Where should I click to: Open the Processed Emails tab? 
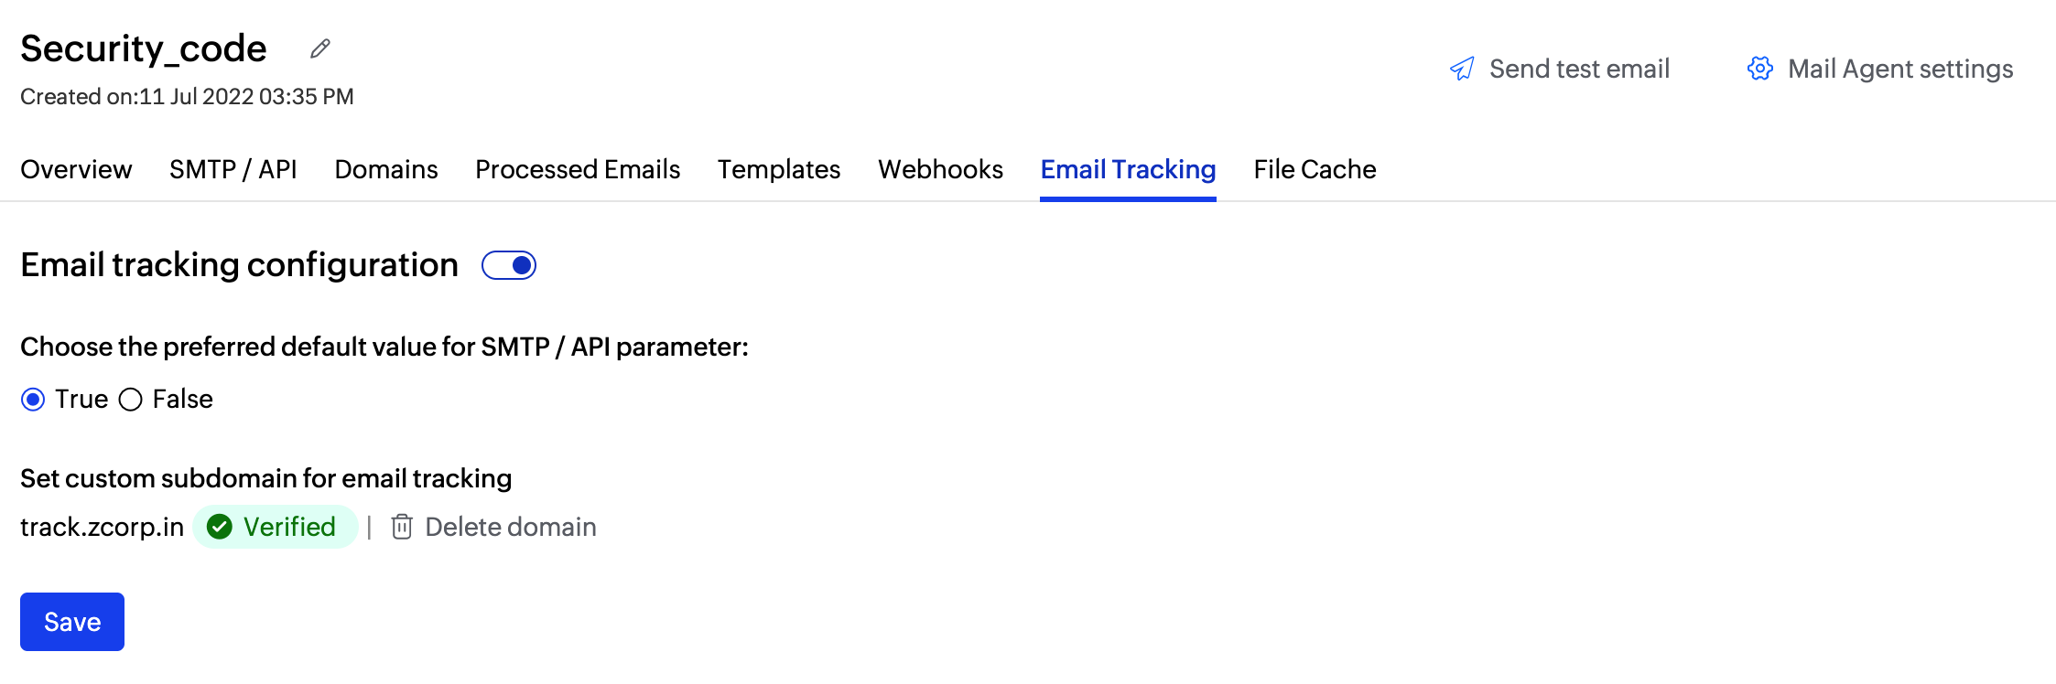tap(577, 169)
